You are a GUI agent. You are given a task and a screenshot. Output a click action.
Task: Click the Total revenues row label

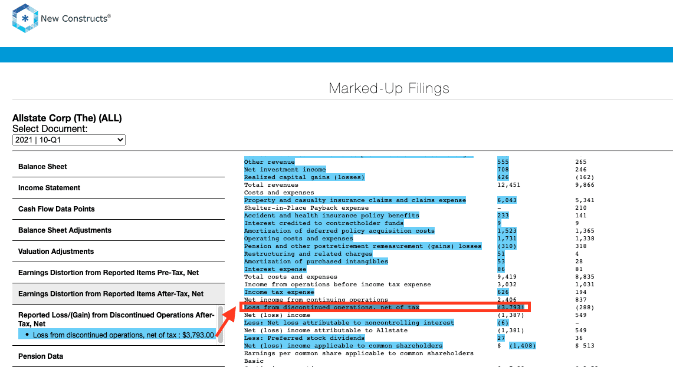[271, 185]
